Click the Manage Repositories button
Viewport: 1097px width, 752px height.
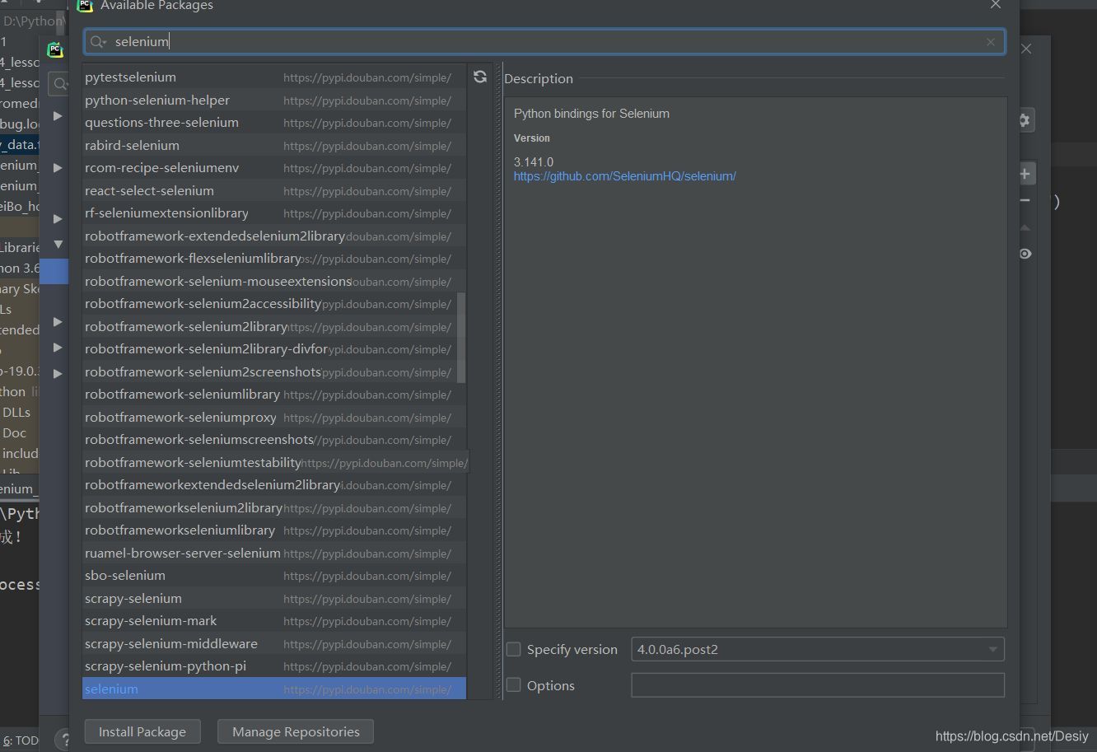coord(296,731)
